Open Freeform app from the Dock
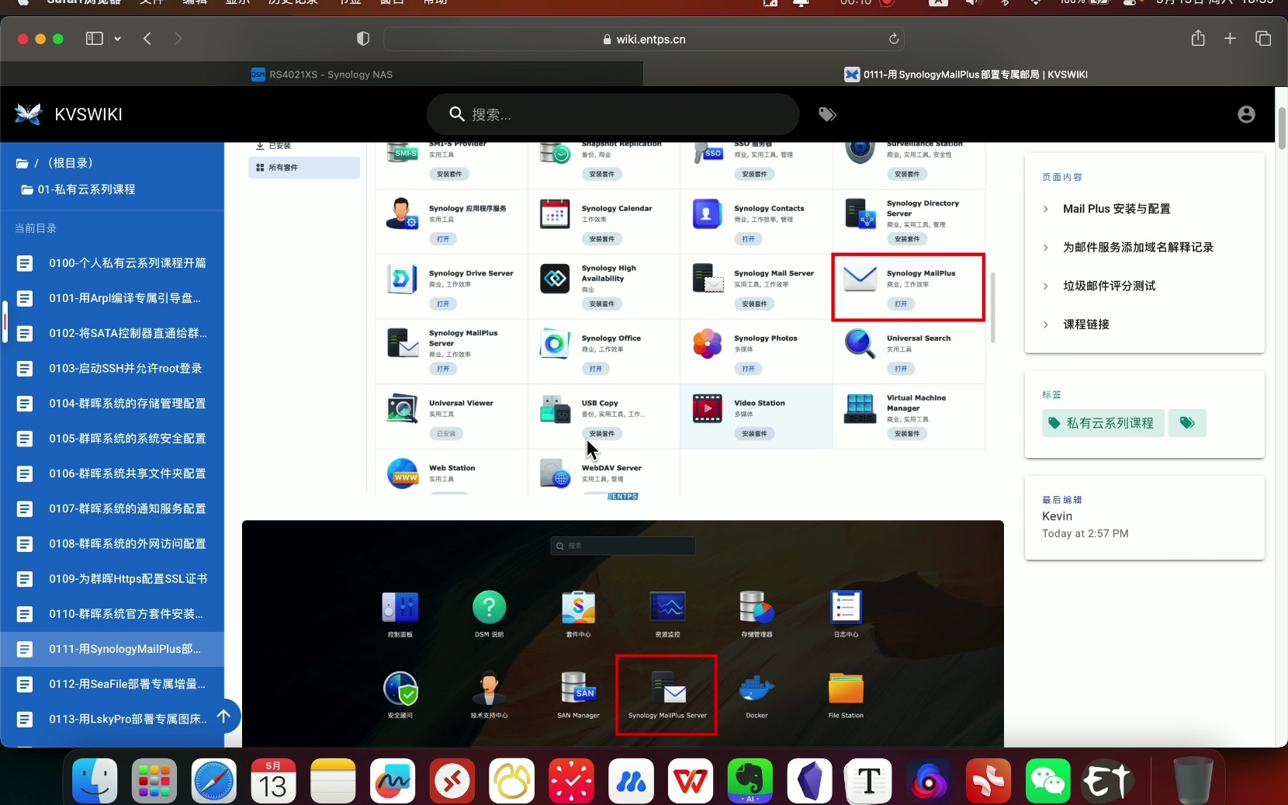 393,780
